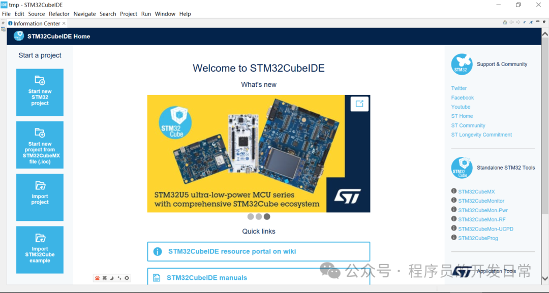Open the Twitter link
This screenshot has width=549, height=293.
point(459,88)
